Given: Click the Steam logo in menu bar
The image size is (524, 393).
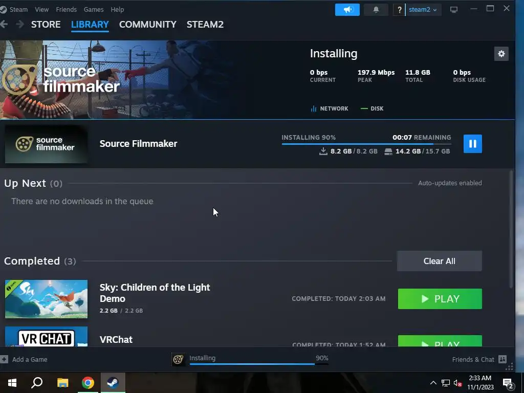Looking at the screenshot, I should pos(4,9).
